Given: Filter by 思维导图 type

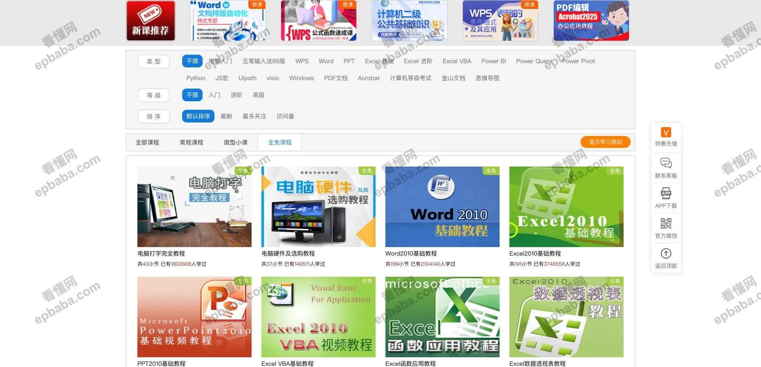Looking at the screenshot, I should [x=488, y=78].
